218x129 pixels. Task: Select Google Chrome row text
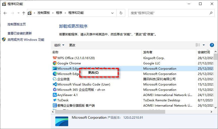(69, 63)
